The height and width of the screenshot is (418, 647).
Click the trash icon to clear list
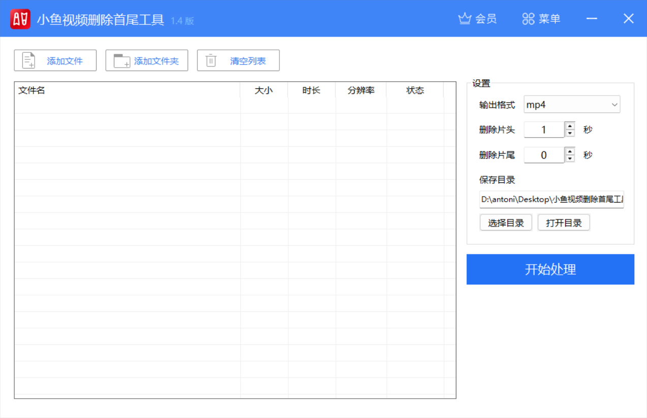click(x=211, y=60)
